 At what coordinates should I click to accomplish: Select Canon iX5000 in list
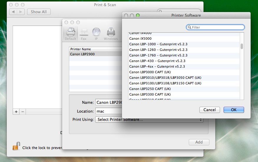coord(184,39)
